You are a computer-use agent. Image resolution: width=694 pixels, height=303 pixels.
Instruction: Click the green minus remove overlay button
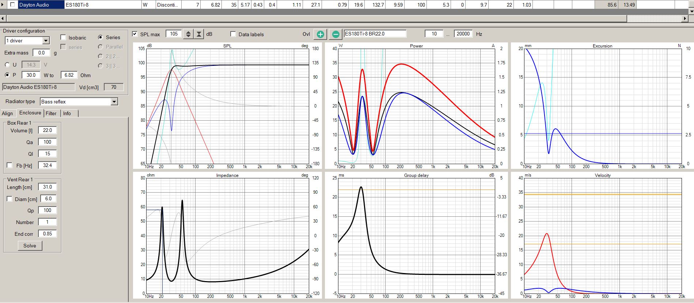pos(335,34)
